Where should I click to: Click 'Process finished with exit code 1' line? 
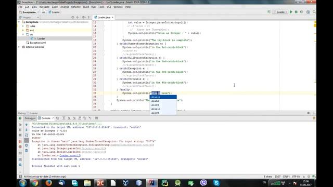(x=56, y=166)
